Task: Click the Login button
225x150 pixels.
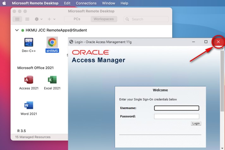Action: click(x=196, y=124)
